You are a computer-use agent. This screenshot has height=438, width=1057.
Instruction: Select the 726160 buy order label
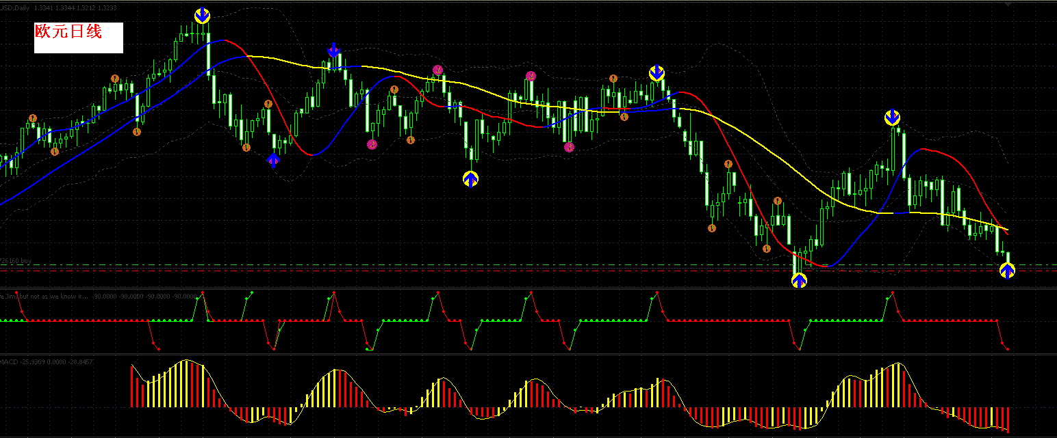pyautogui.click(x=16, y=261)
